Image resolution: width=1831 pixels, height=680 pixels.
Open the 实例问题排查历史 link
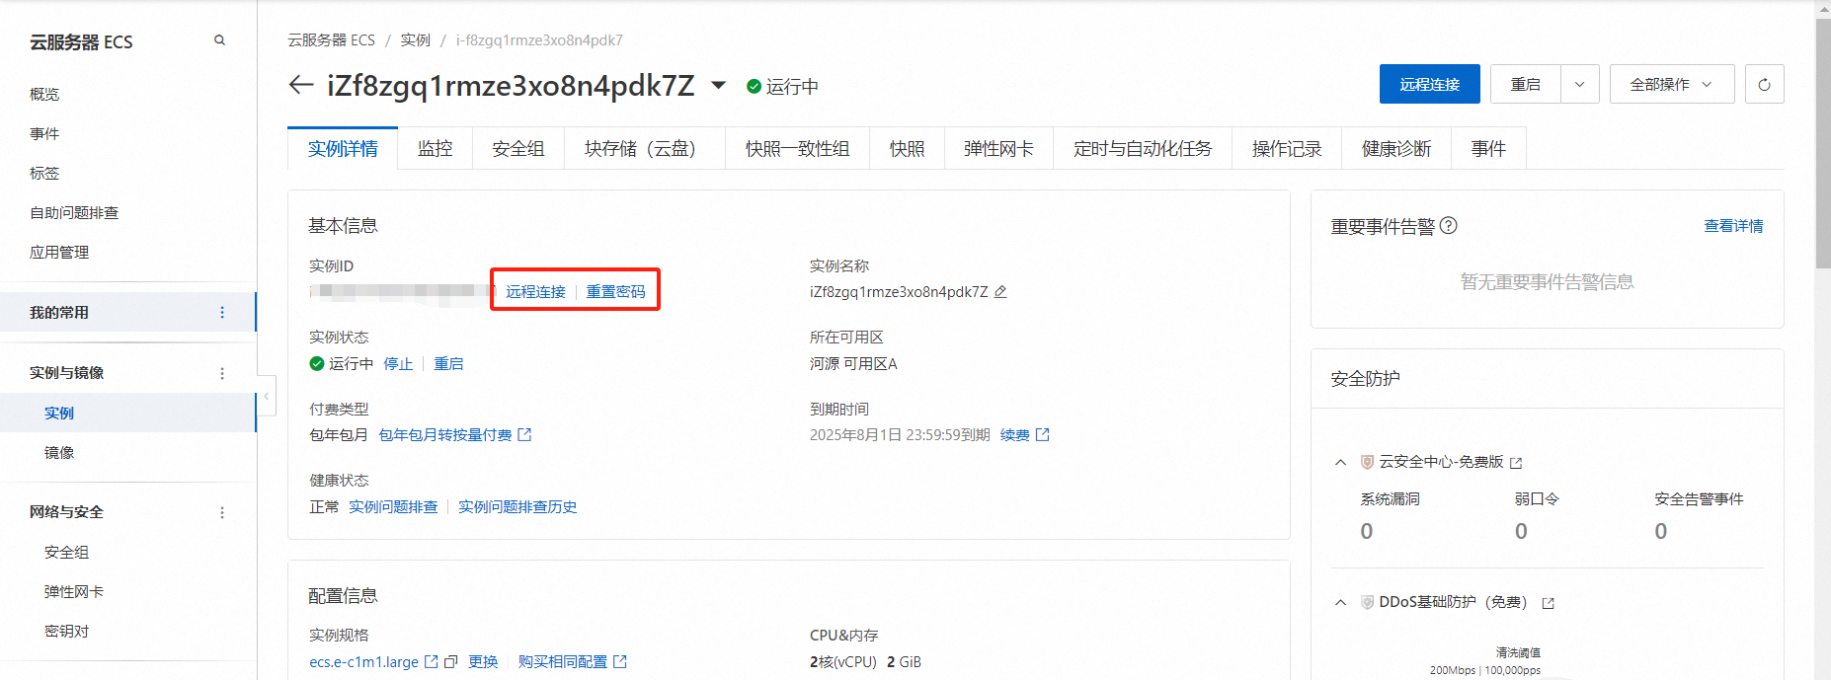coord(517,506)
